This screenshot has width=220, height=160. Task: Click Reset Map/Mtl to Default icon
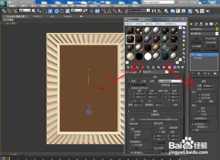(x=143, y=67)
